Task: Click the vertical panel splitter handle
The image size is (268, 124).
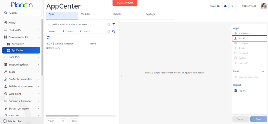Action: 121,76
